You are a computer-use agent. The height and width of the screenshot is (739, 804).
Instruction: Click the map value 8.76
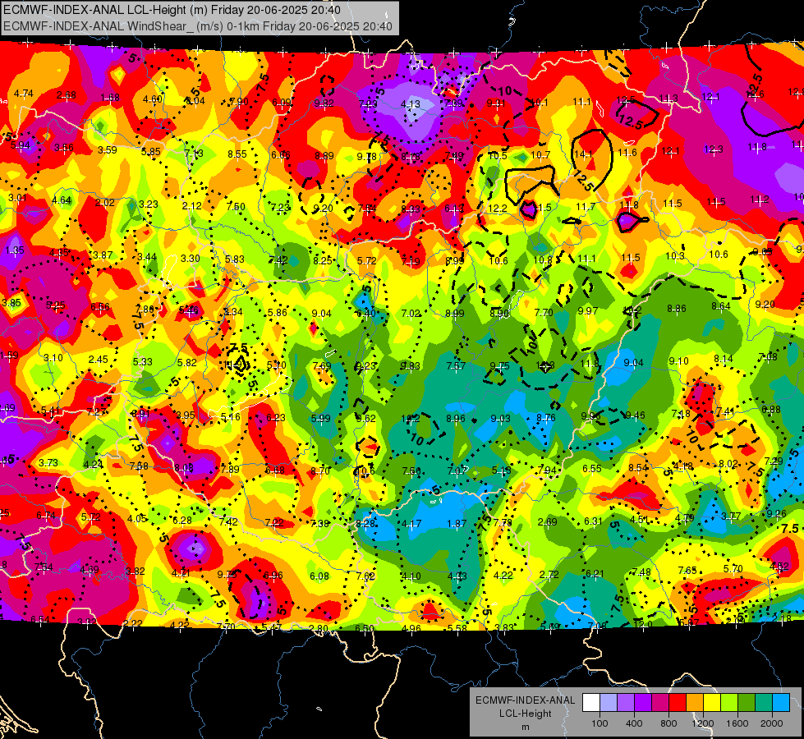point(545,417)
